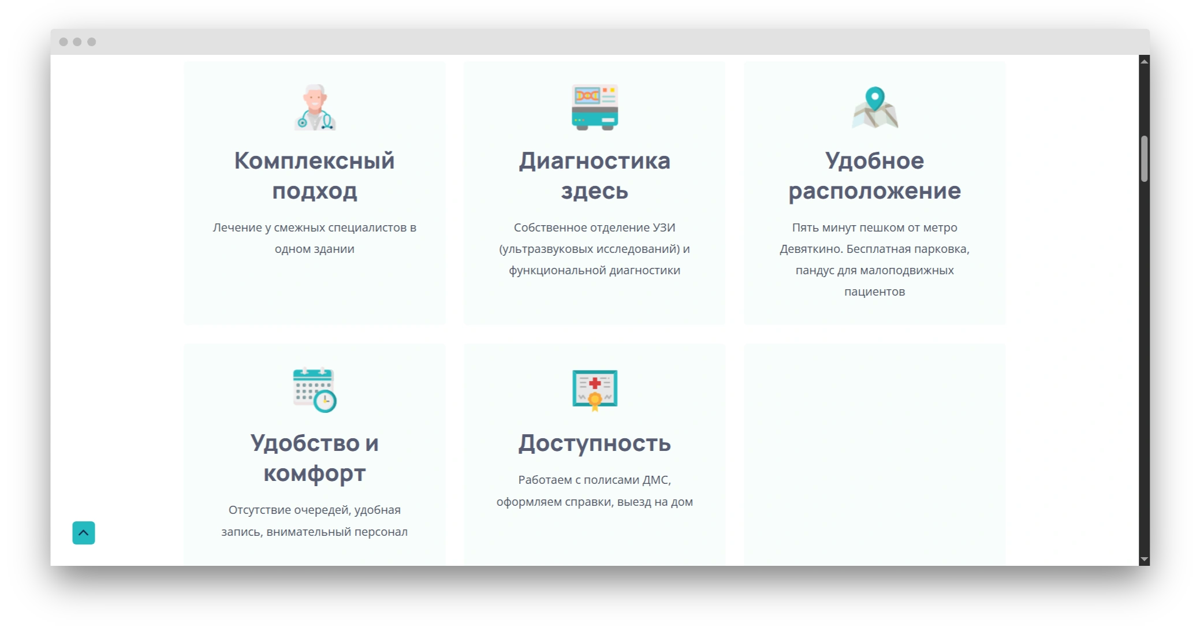The height and width of the screenshot is (638, 1200).
Task: Click the text "Работаем с полисами ДМС"
Action: (594, 480)
